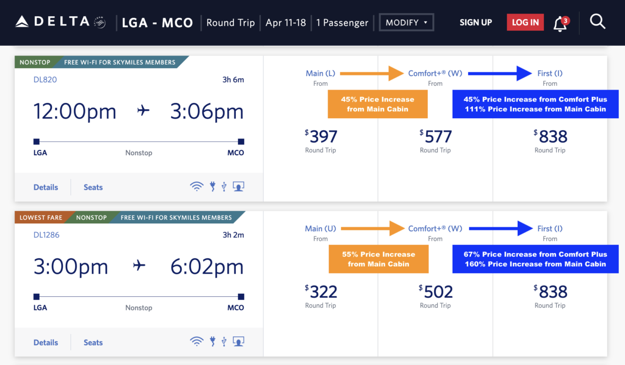Click the search magnifying glass icon
This screenshot has height=365, width=625.
[x=597, y=21]
